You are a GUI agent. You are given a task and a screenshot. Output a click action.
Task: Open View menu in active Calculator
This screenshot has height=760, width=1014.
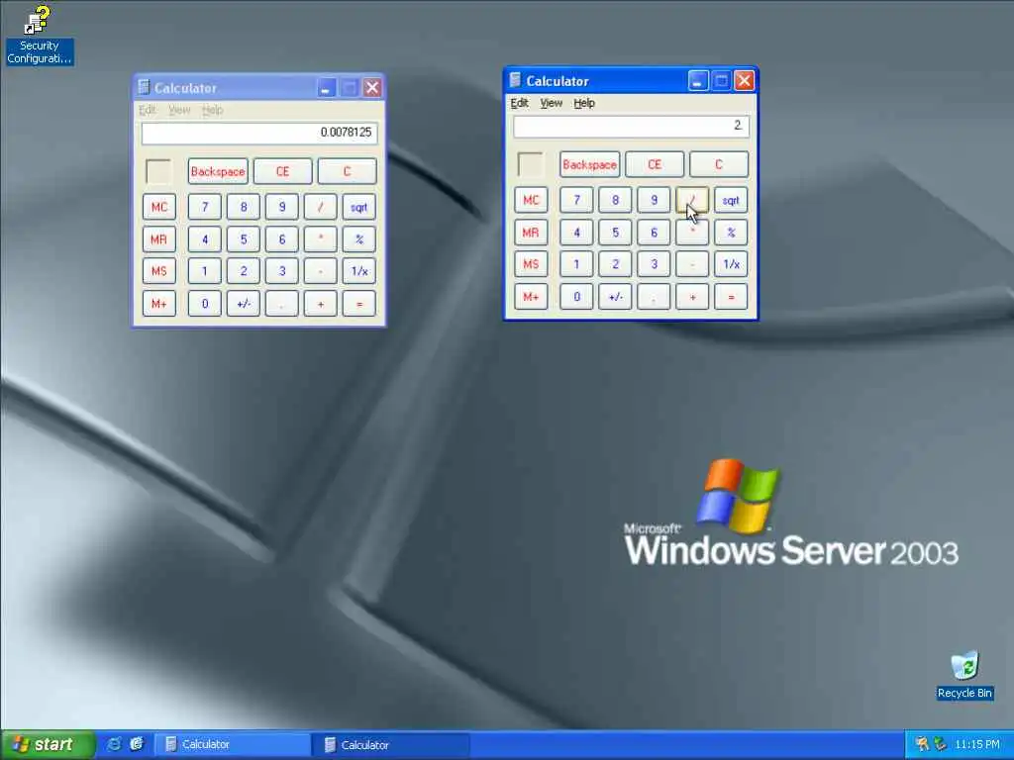551,103
